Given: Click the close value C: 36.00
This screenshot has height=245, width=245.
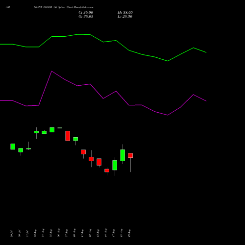Looking at the screenshot, I should pyautogui.click(x=86, y=13).
